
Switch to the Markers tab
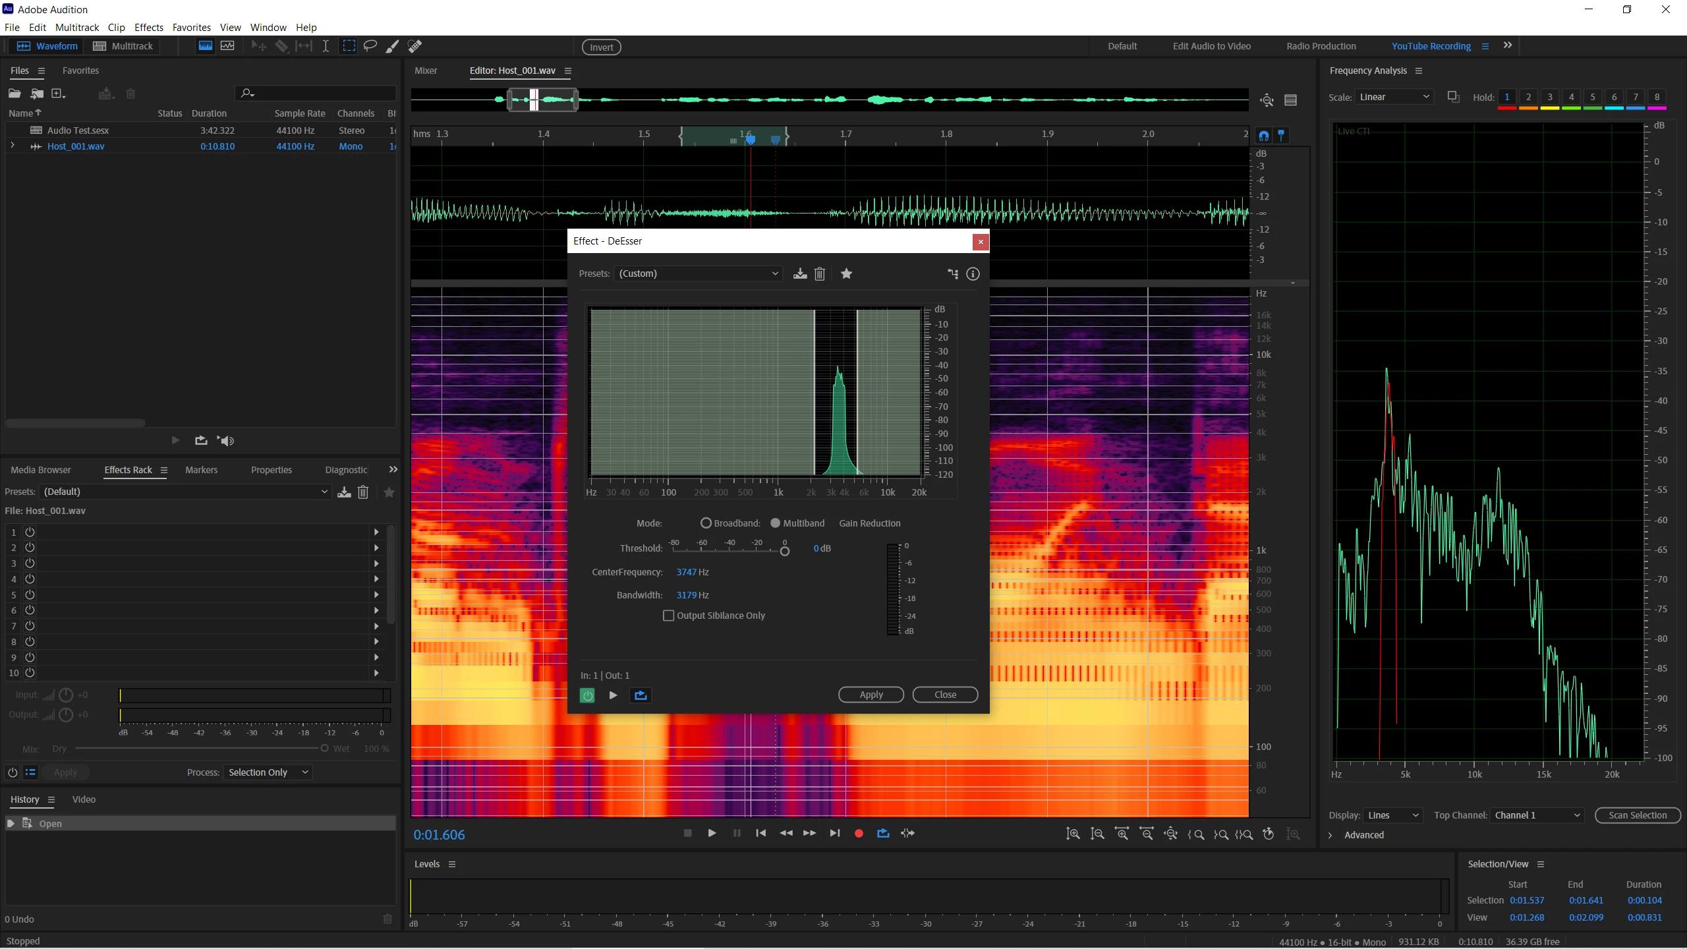click(x=201, y=470)
